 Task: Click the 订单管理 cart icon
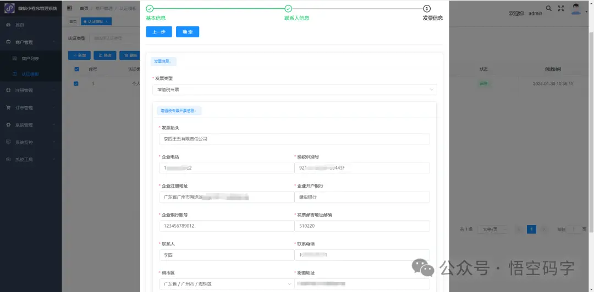pyautogui.click(x=8, y=108)
